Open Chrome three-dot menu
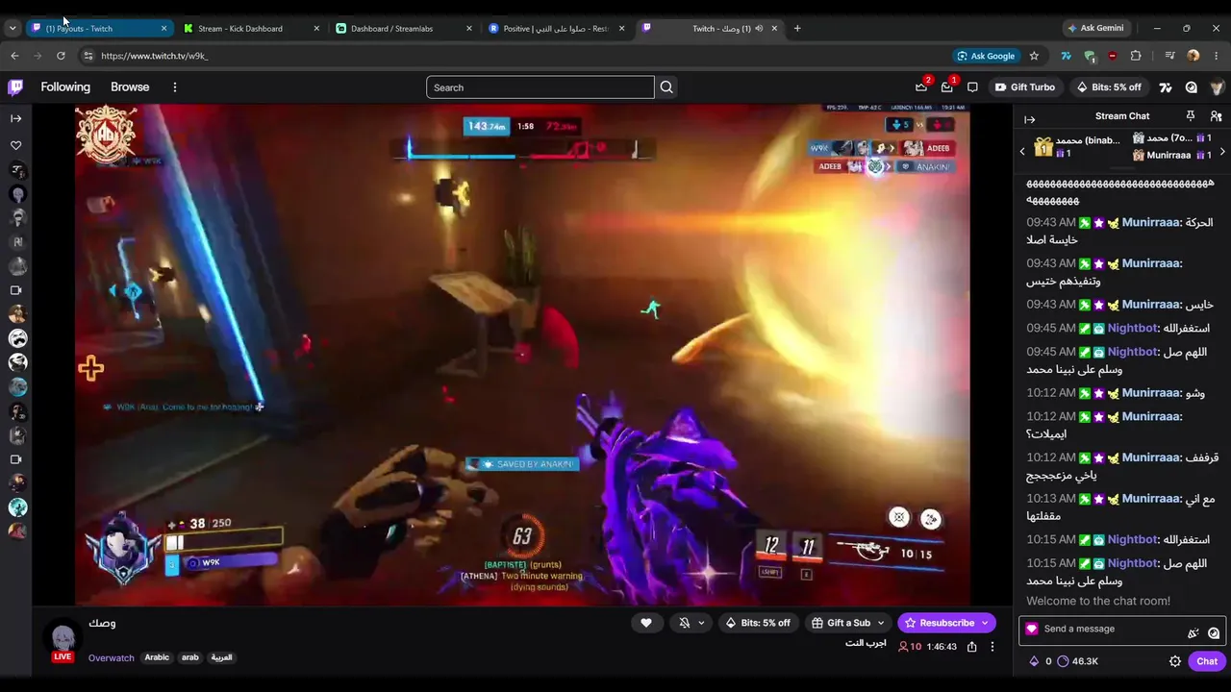 tap(1216, 56)
